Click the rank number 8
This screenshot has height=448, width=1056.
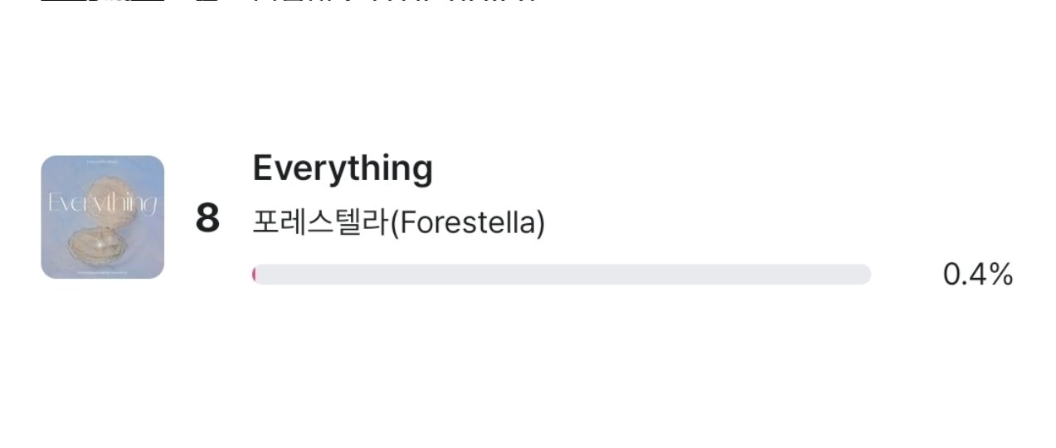click(207, 219)
